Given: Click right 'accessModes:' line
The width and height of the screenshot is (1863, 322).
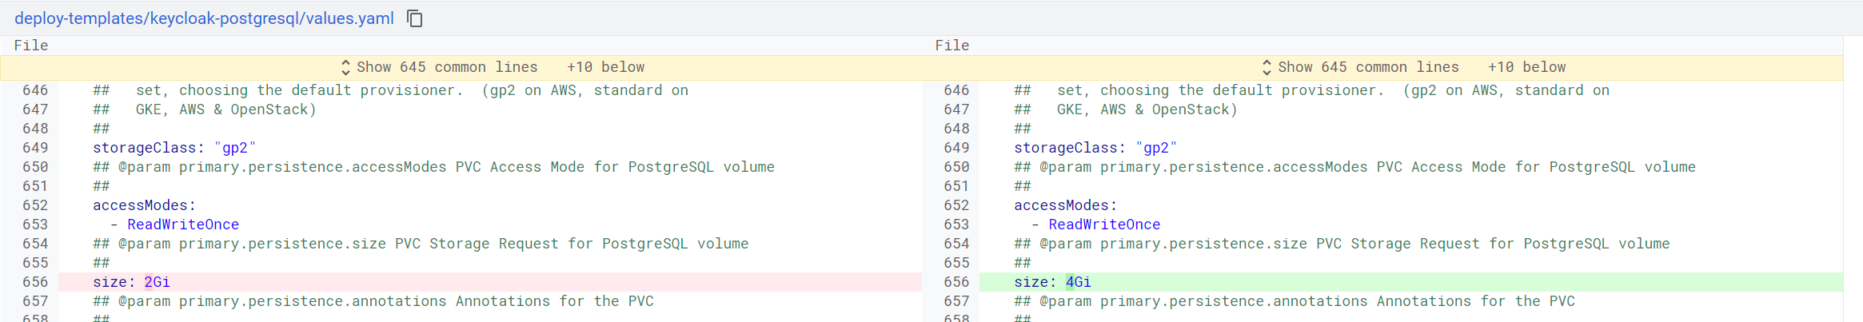Looking at the screenshot, I should click(x=1065, y=205).
